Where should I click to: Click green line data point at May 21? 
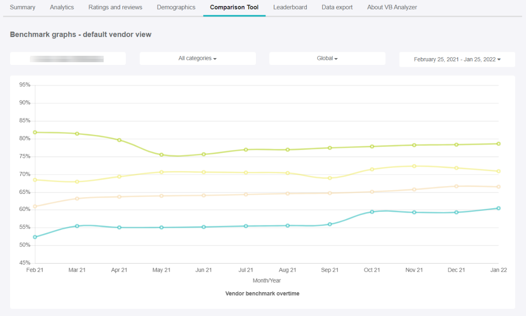[161, 155]
